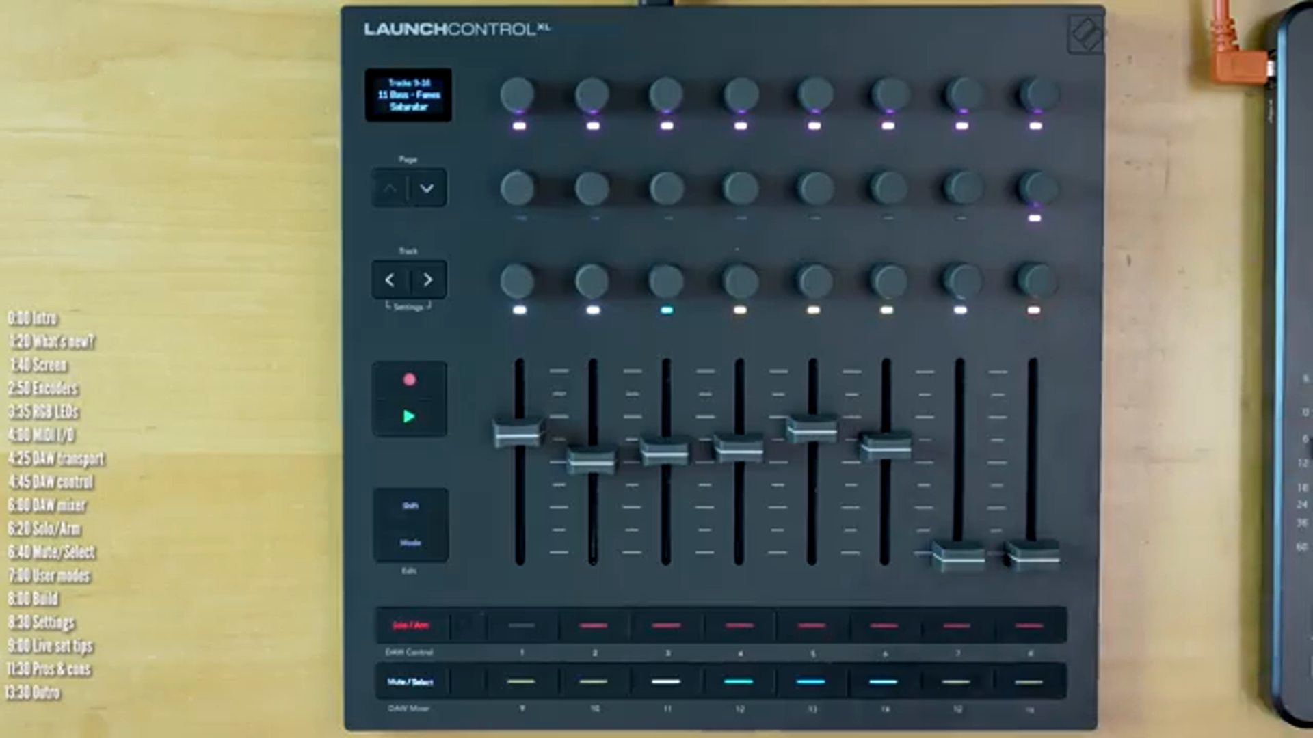1313x738 pixels.
Task: Click the eighth encoder knob in the top row
Action: pyautogui.click(x=1039, y=94)
